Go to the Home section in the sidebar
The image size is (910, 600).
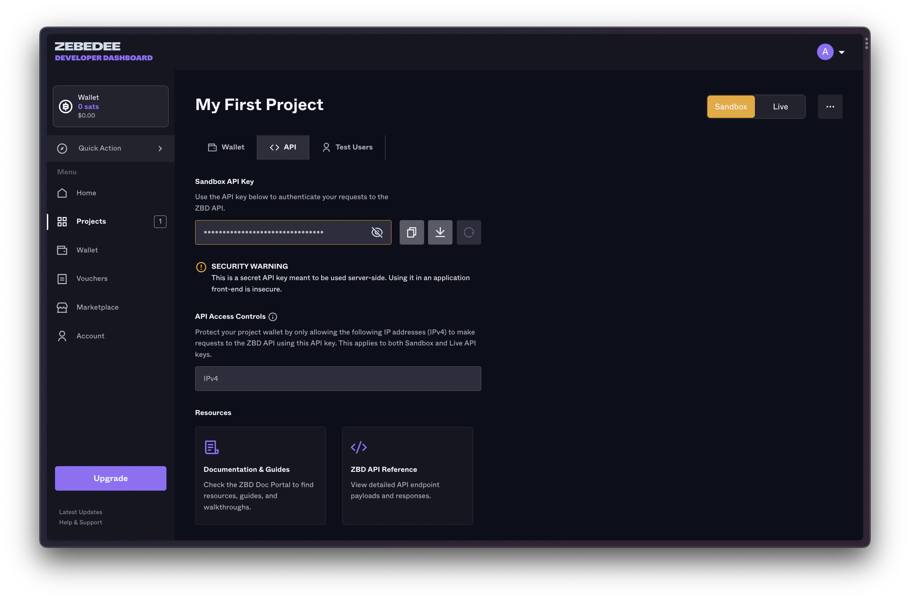pyautogui.click(x=86, y=193)
